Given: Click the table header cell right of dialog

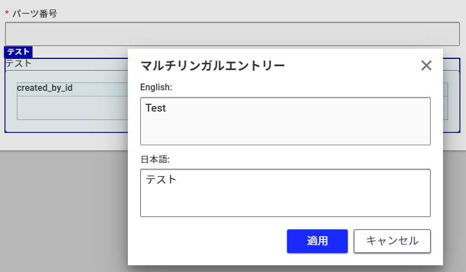Looking at the screenshot, I should (x=445, y=89).
